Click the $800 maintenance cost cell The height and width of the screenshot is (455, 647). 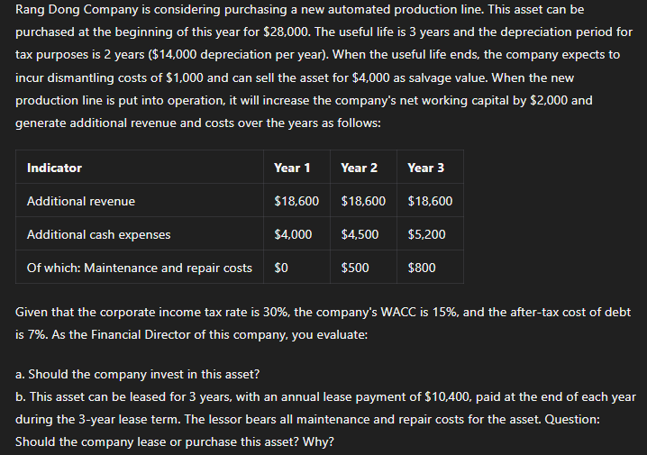click(x=422, y=268)
